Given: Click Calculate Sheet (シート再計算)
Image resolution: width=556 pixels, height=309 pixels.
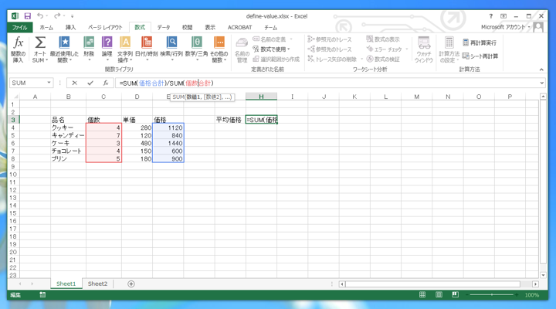Looking at the screenshot, I should coord(480,56).
